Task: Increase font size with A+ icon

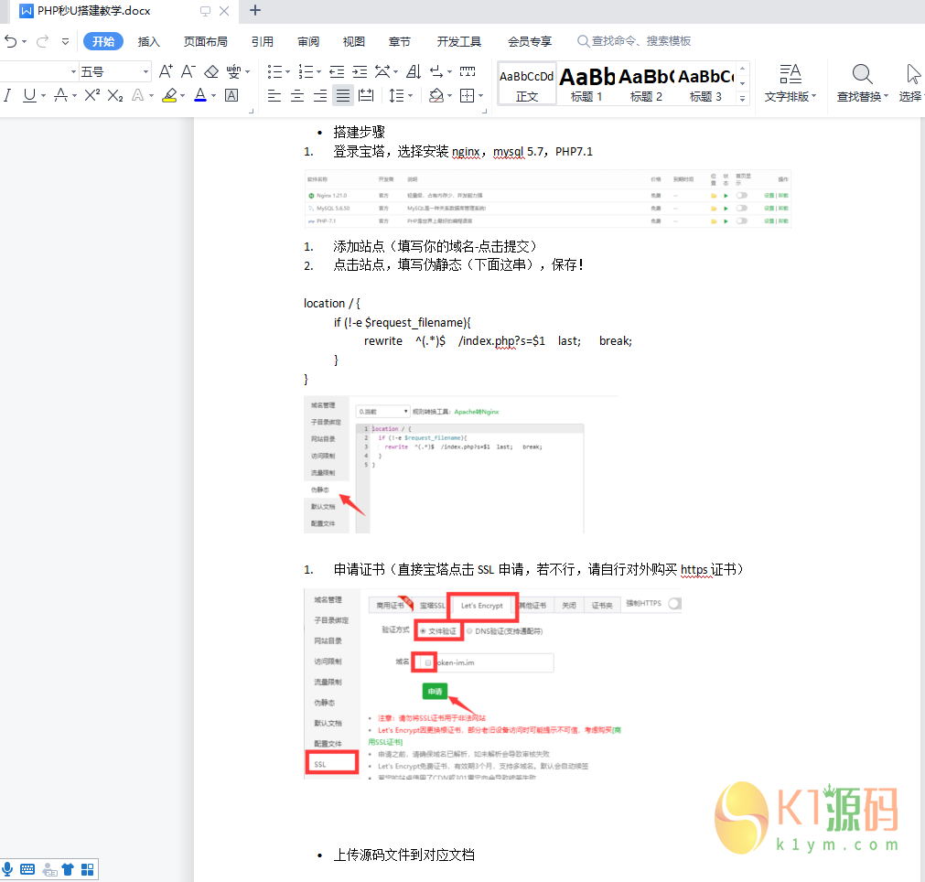Action: [166, 72]
